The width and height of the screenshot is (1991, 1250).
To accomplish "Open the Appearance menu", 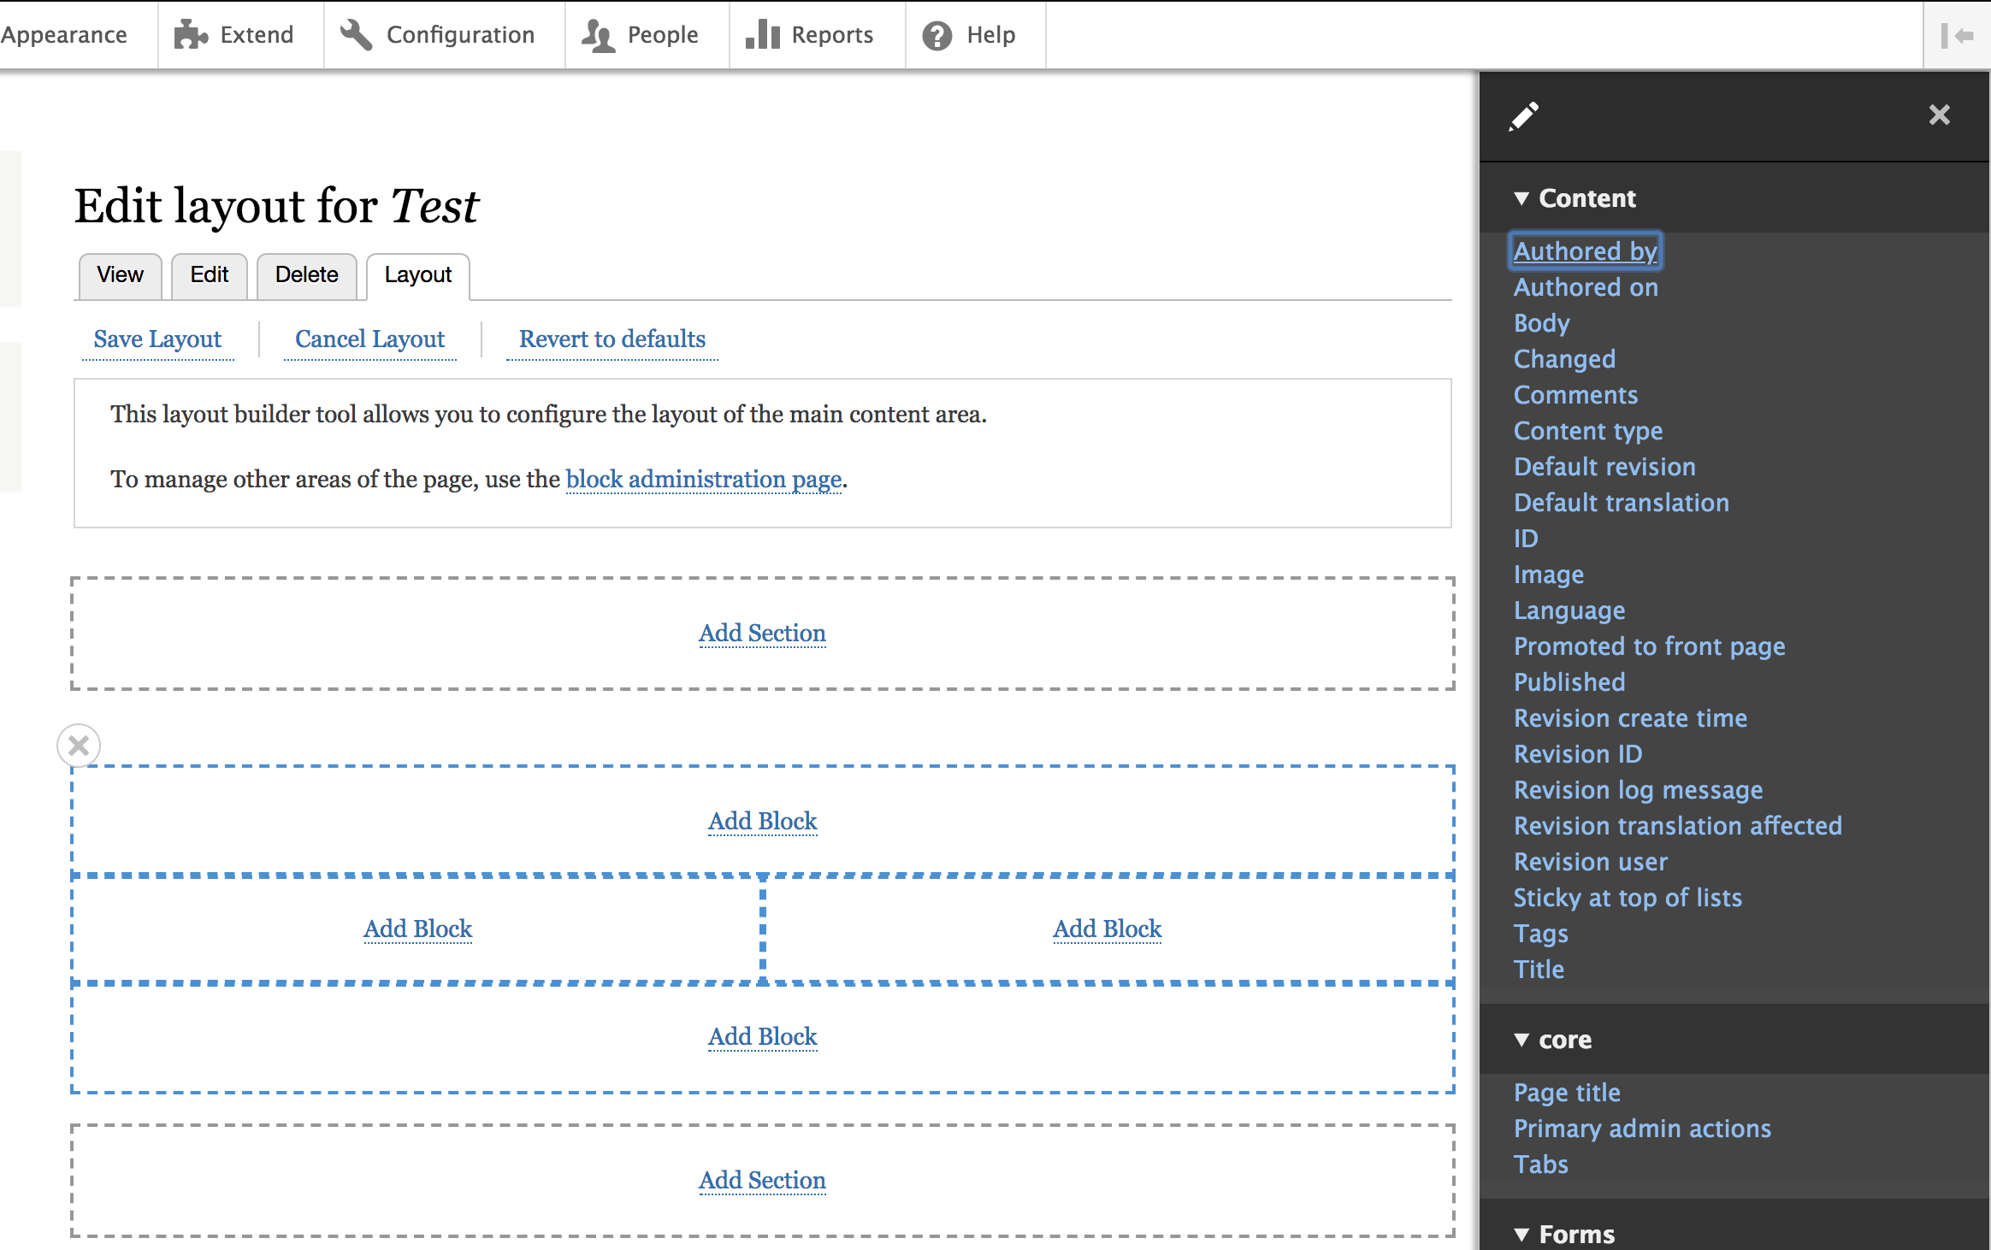I will click(x=64, y=35).
